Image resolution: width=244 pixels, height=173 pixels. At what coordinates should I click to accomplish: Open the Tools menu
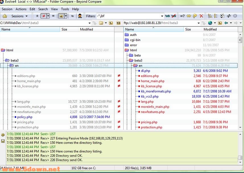pyautogui.click(x=65, y=9)
